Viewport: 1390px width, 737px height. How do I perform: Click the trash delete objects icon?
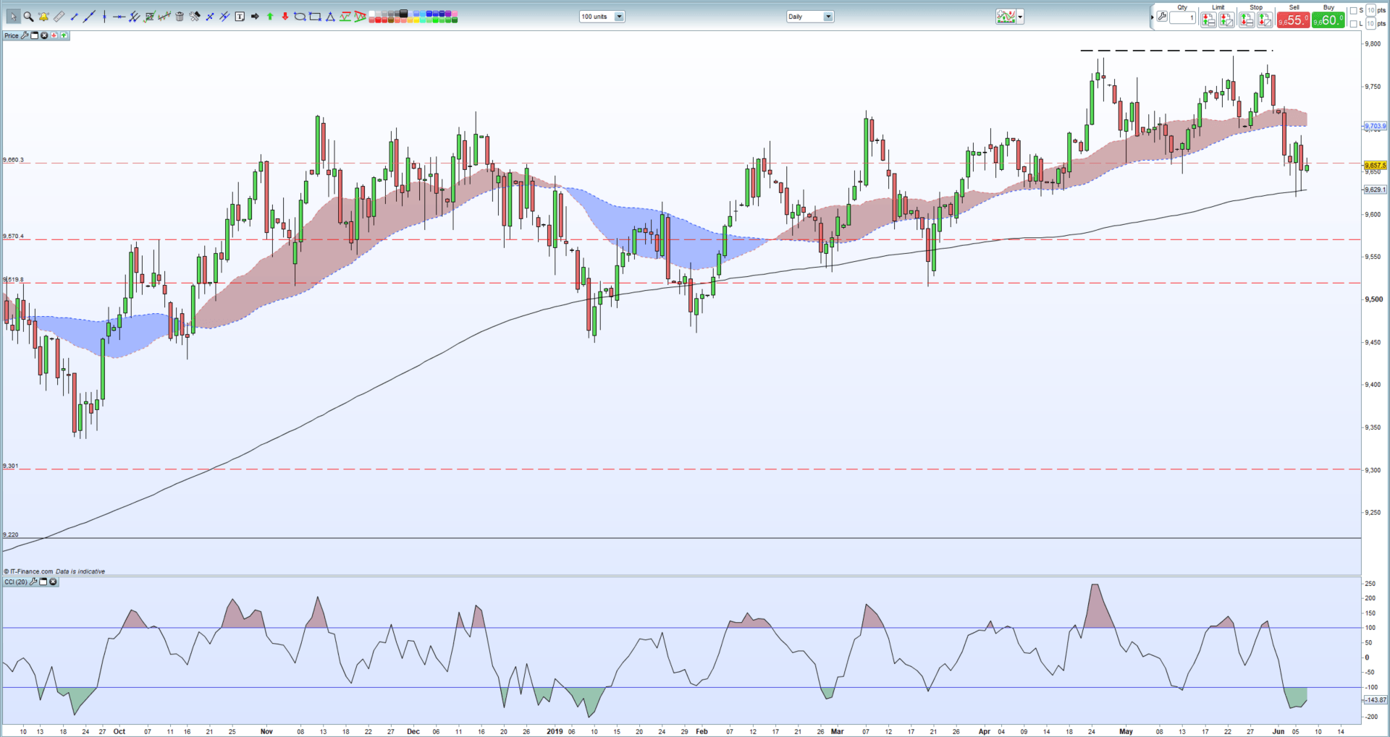[180, 17]
